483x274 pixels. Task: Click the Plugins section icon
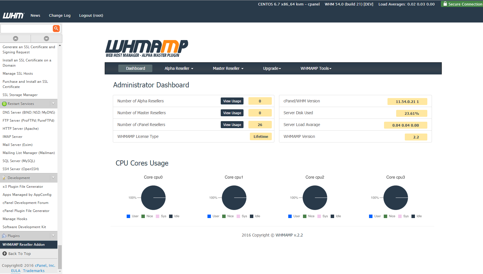point(4,236)
